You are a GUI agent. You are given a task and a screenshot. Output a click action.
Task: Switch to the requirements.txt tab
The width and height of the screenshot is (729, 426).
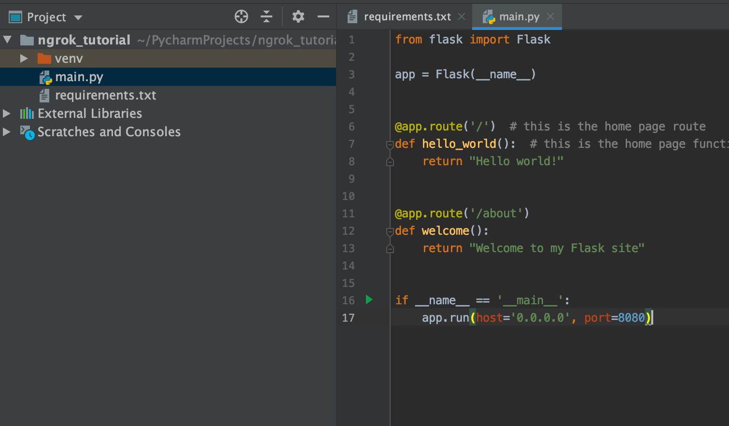tap(407, 17)
